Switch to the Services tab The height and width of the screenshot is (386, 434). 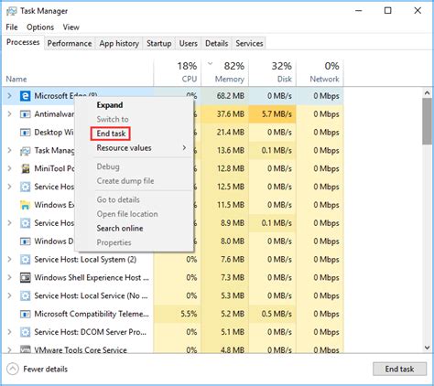click(249, 44)
